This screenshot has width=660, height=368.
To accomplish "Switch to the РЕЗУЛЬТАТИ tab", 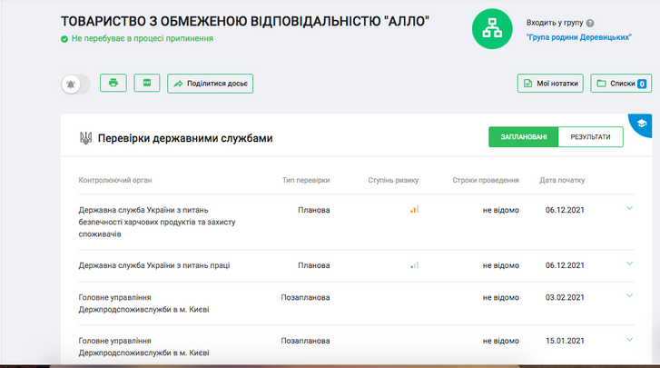I will coord(590,137).
